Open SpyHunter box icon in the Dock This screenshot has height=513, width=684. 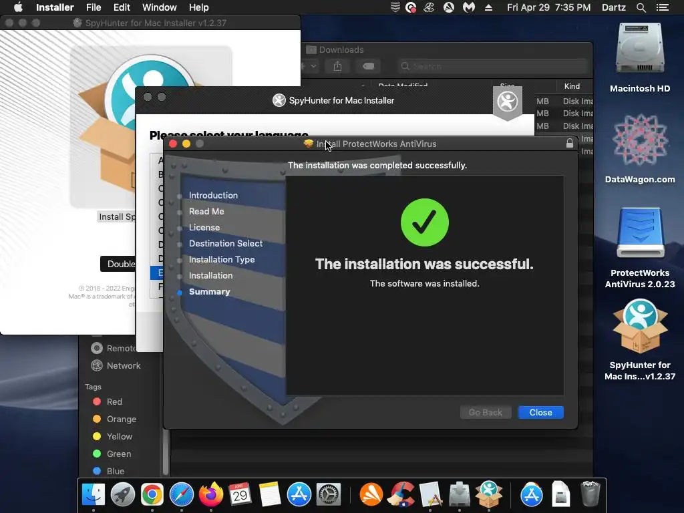[489, 495]
